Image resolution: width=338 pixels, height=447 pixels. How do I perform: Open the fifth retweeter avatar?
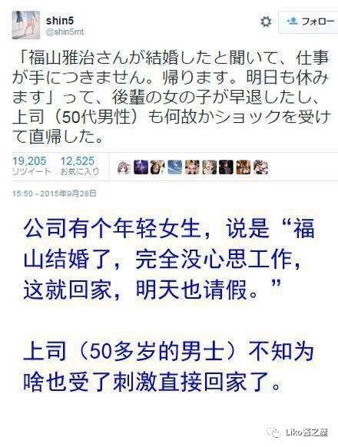coord(192,167)
